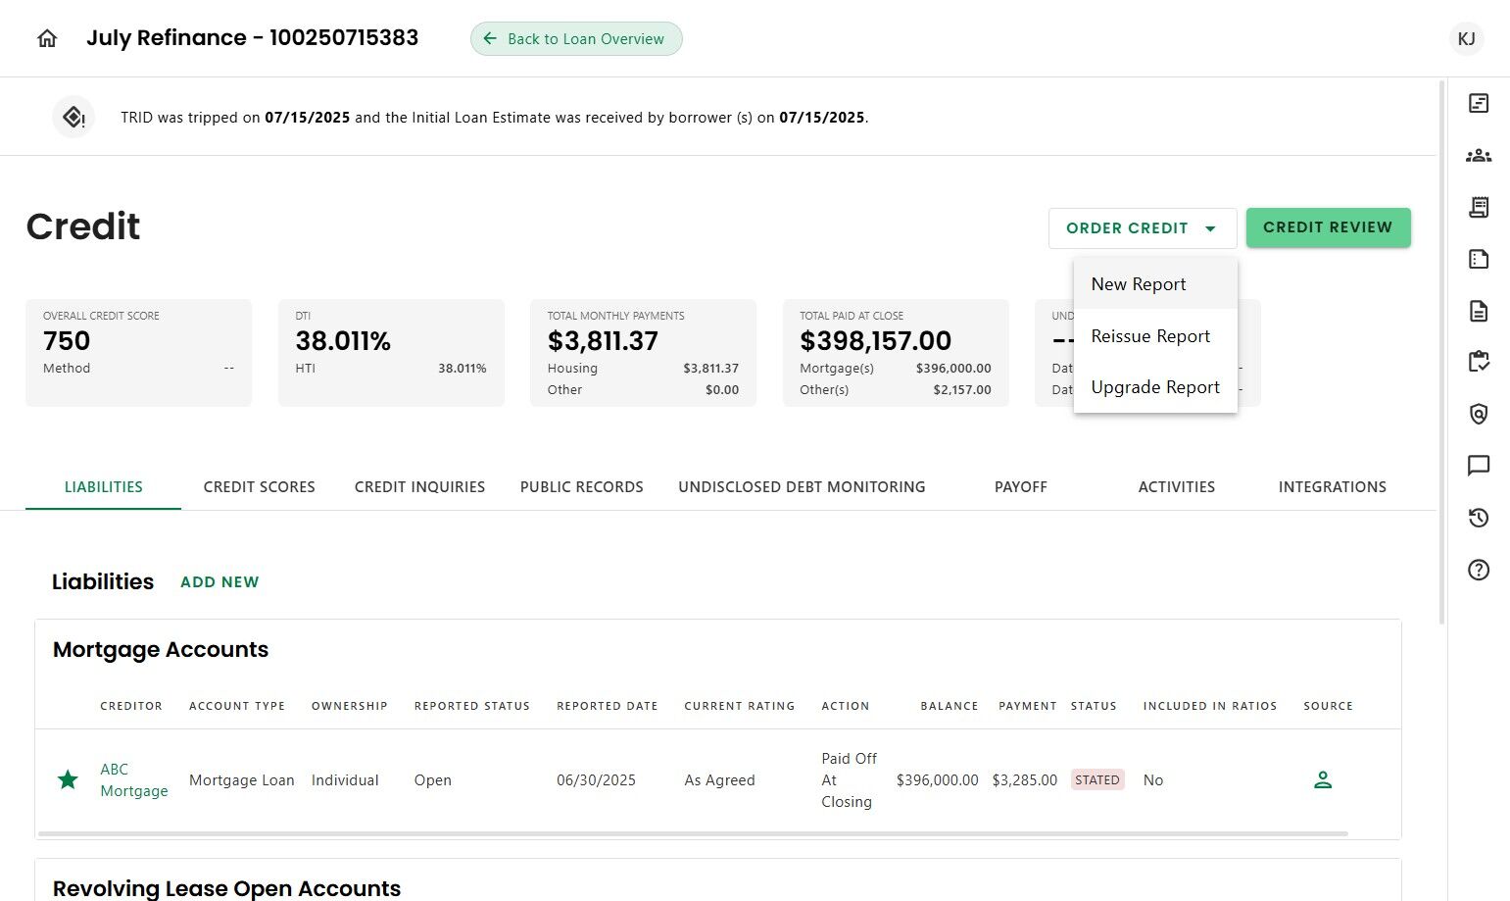
Task: Open the Undisclosed Debt Monitoring tab
Action: 802,487
